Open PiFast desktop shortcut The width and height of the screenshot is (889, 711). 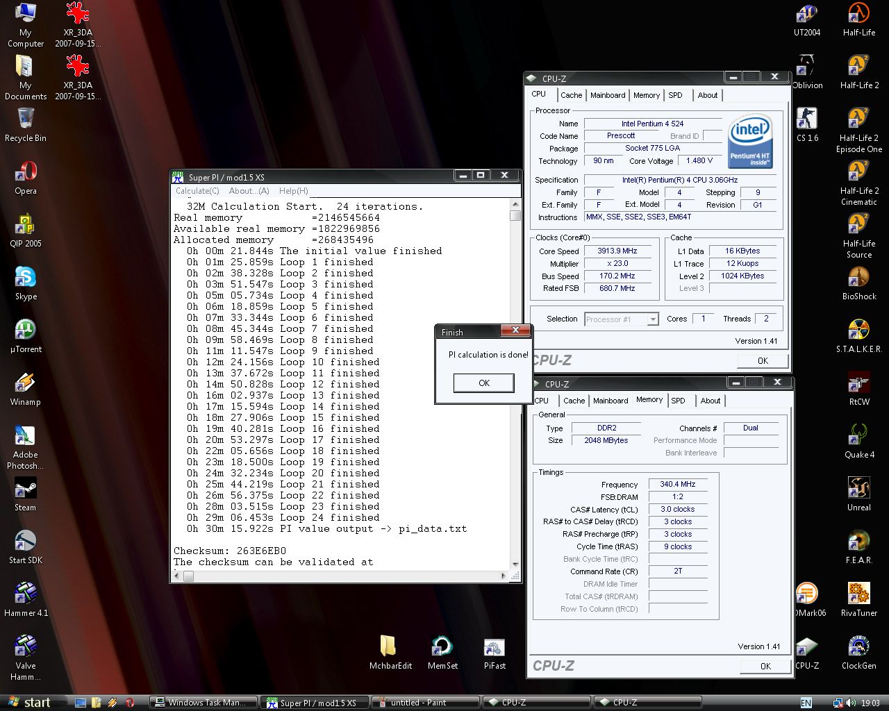[x=495, y=653]
